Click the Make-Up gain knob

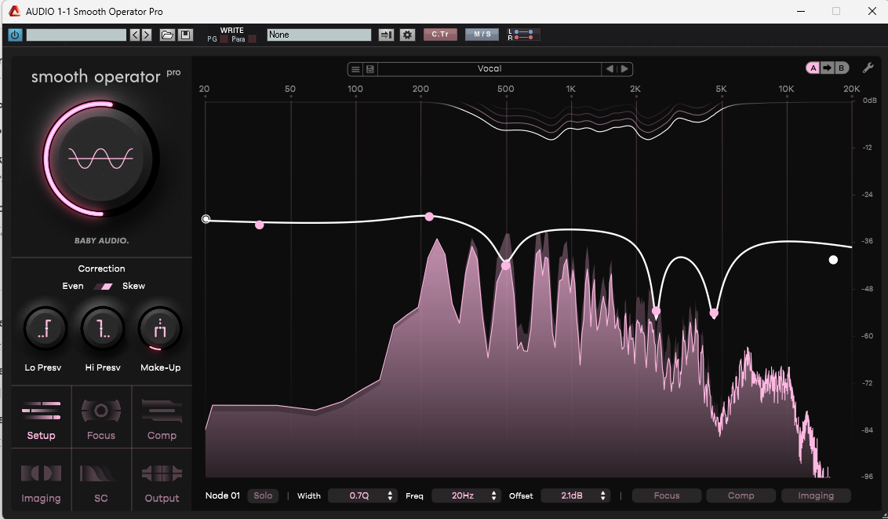tap(160, 329)
